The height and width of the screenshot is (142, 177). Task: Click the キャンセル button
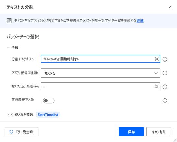[x=159, y=132]
